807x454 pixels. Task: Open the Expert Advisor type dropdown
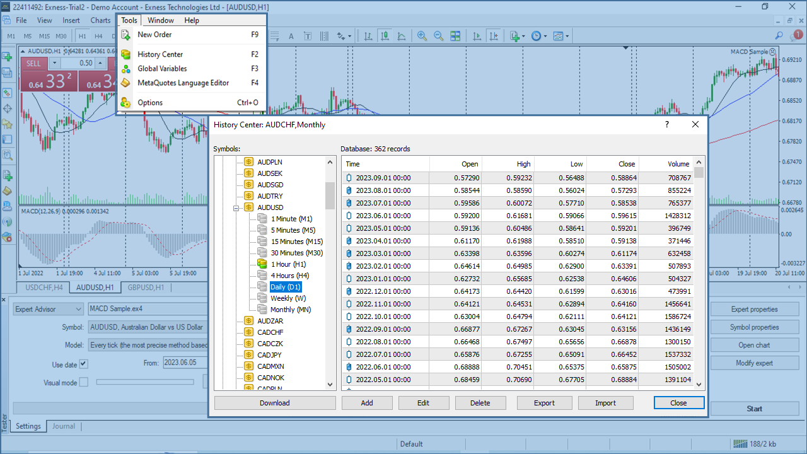click(78, 309)
